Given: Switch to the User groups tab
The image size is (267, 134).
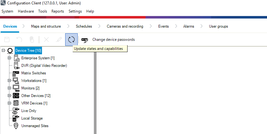Looking at the screenshot, I should [x=218, y=26].
